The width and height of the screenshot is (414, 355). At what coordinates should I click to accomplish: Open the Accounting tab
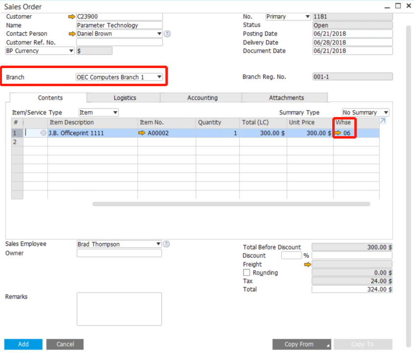point(201,97)
